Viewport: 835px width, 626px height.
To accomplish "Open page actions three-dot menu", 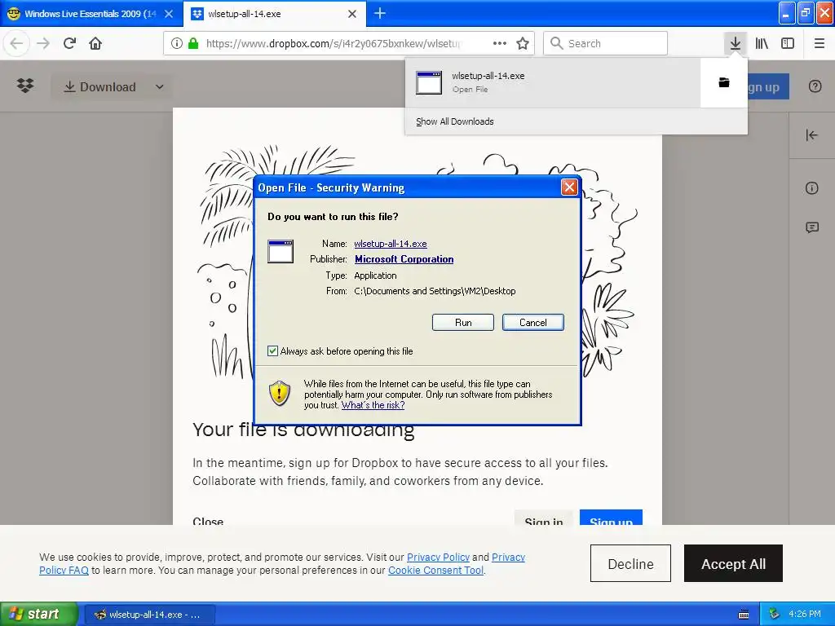I will (500, 43).
